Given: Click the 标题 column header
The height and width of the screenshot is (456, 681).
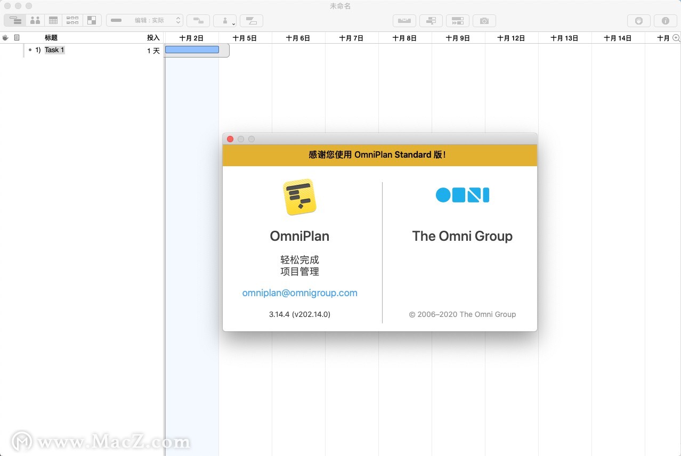Looking at the screenshot, I should coord(51,38).
